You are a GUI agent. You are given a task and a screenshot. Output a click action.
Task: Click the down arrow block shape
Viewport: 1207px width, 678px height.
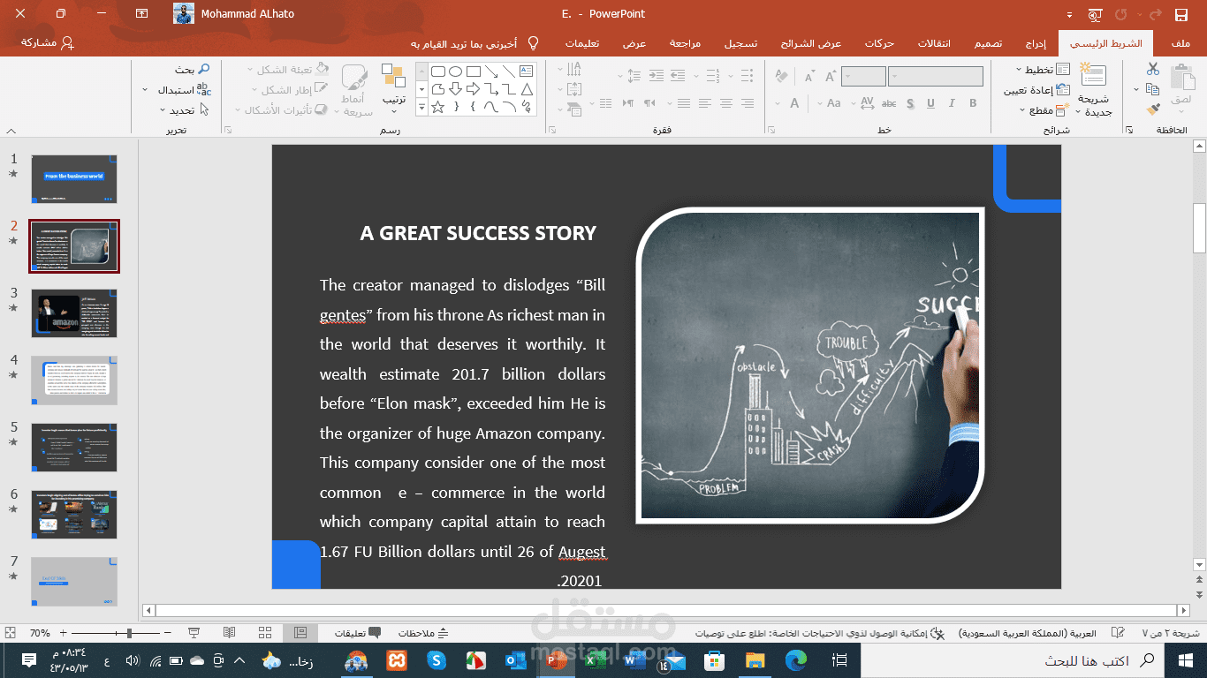tap(455, 89)
